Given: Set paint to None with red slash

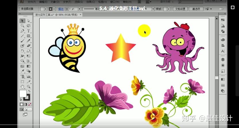Looking at the screenshot, I should coord(30,105).
